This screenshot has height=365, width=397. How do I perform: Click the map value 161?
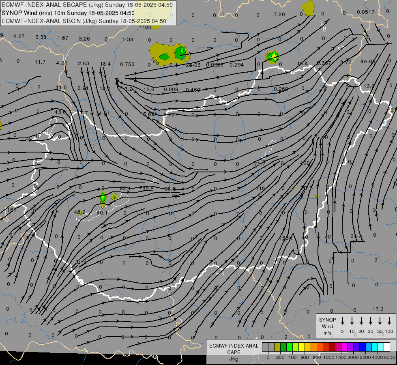(12, 210)
